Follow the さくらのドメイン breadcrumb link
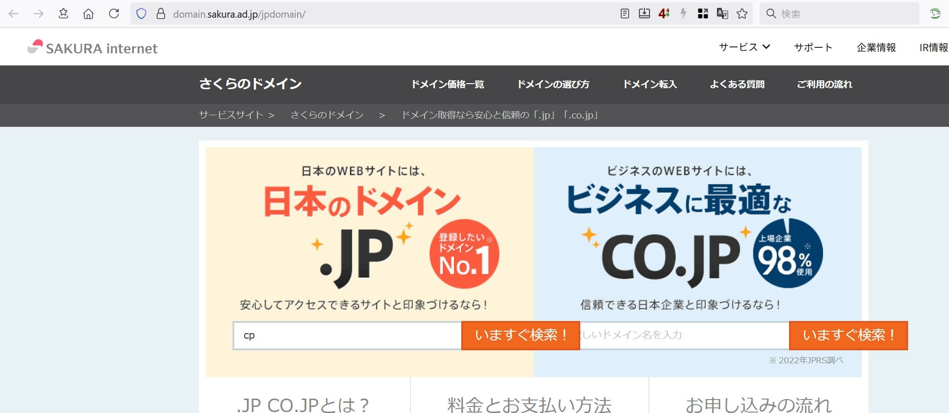Viewport: 949px width, 413px height. (327, 115)
